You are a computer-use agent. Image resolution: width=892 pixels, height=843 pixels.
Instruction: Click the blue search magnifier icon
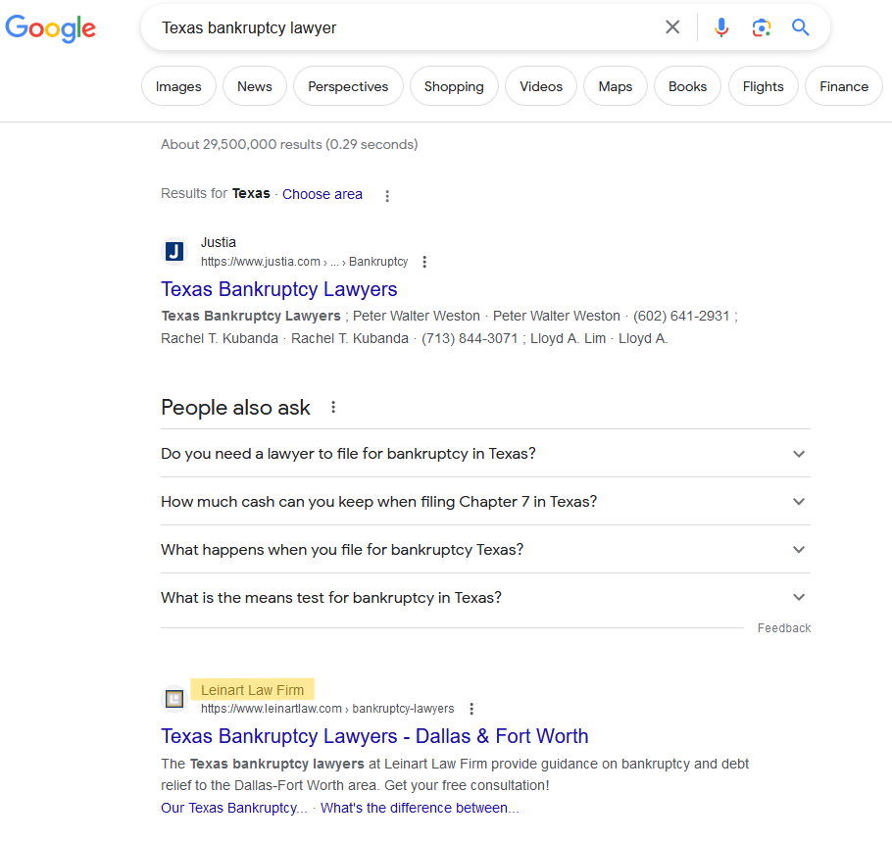click(801, 27)
